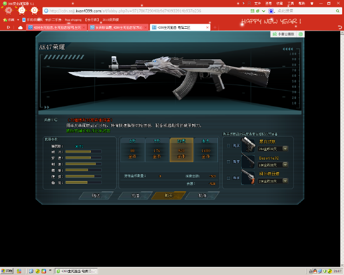Click the taskbar item 4399生死狙击 电信二区
The height and width of the screenshot is (275, 344).
76,271
